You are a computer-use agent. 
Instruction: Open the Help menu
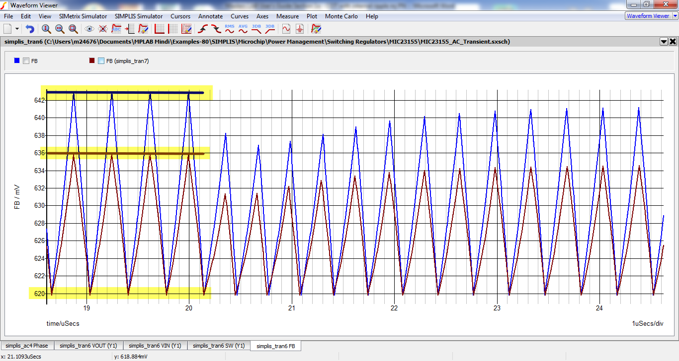click(372, 16)
